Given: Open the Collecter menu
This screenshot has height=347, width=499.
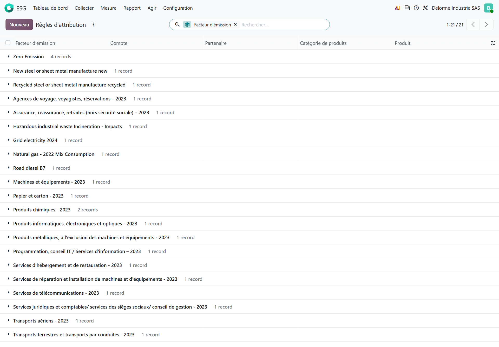Looking at the screenshot, I should point(84,8).
